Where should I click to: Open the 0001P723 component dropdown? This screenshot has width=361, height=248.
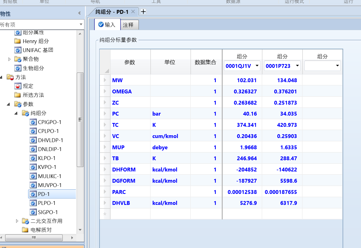(x=297, y=66)
